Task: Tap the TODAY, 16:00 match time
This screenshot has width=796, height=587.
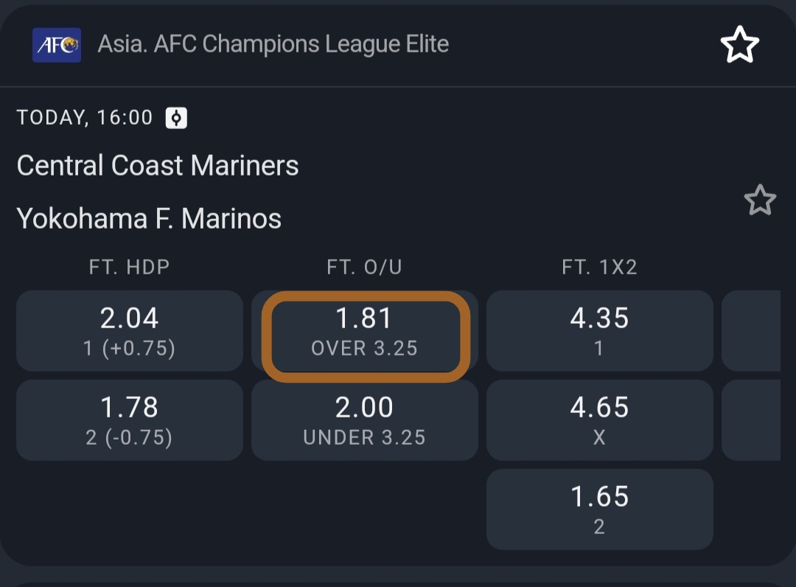Action: 85,118
